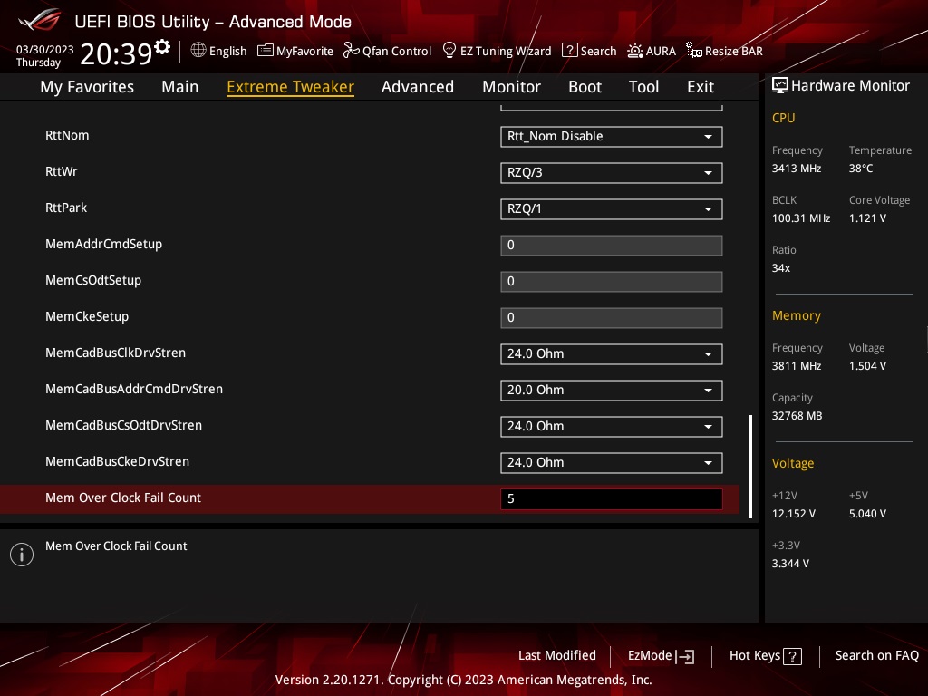Click the 3811 MHz memory frequency value

(796, 366)
